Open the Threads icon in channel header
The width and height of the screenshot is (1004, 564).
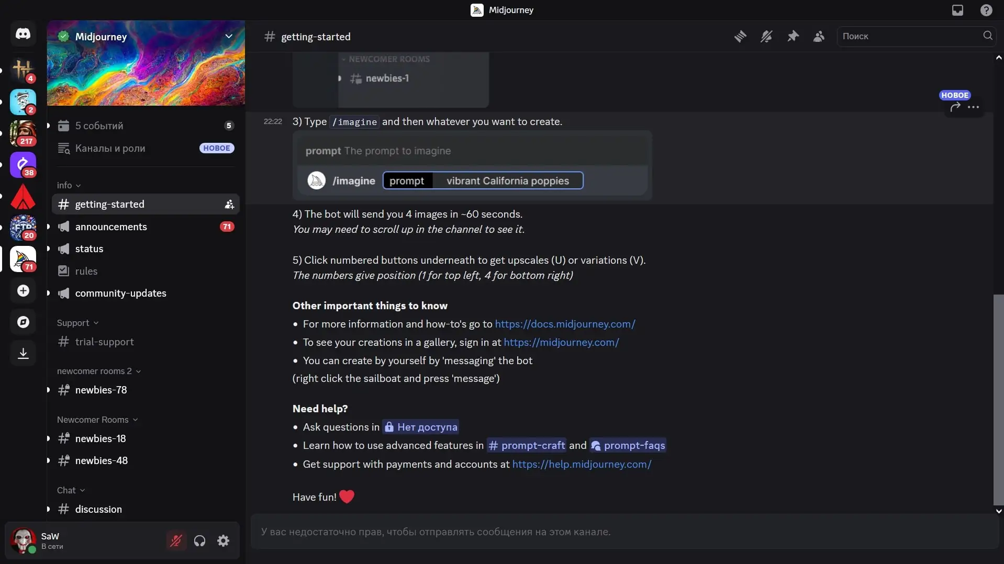point(740,37)
